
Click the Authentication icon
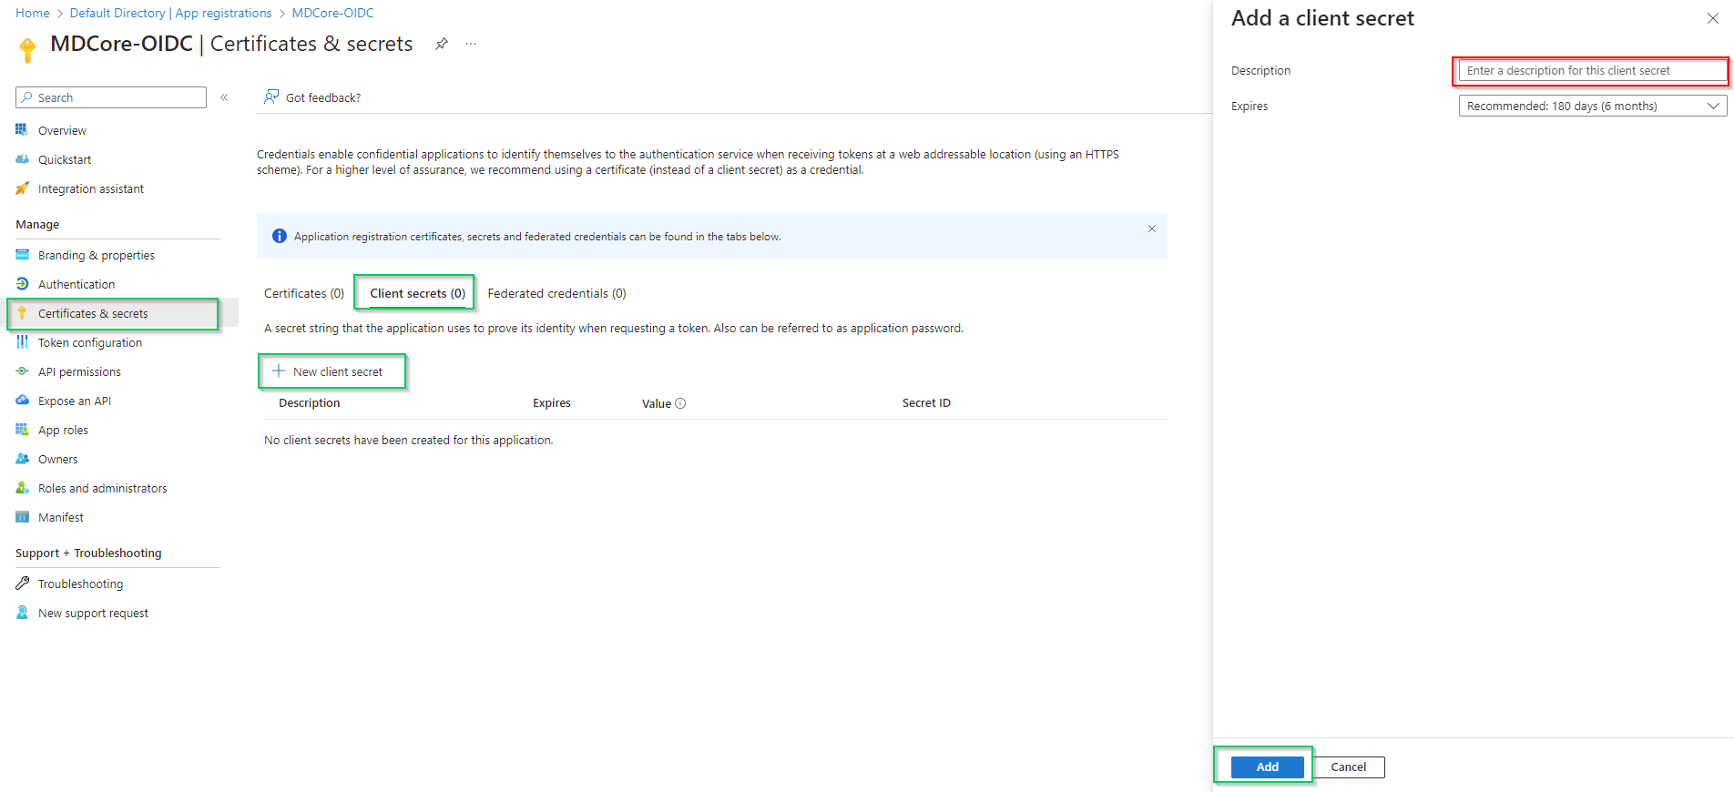click(x=22, y=284)
